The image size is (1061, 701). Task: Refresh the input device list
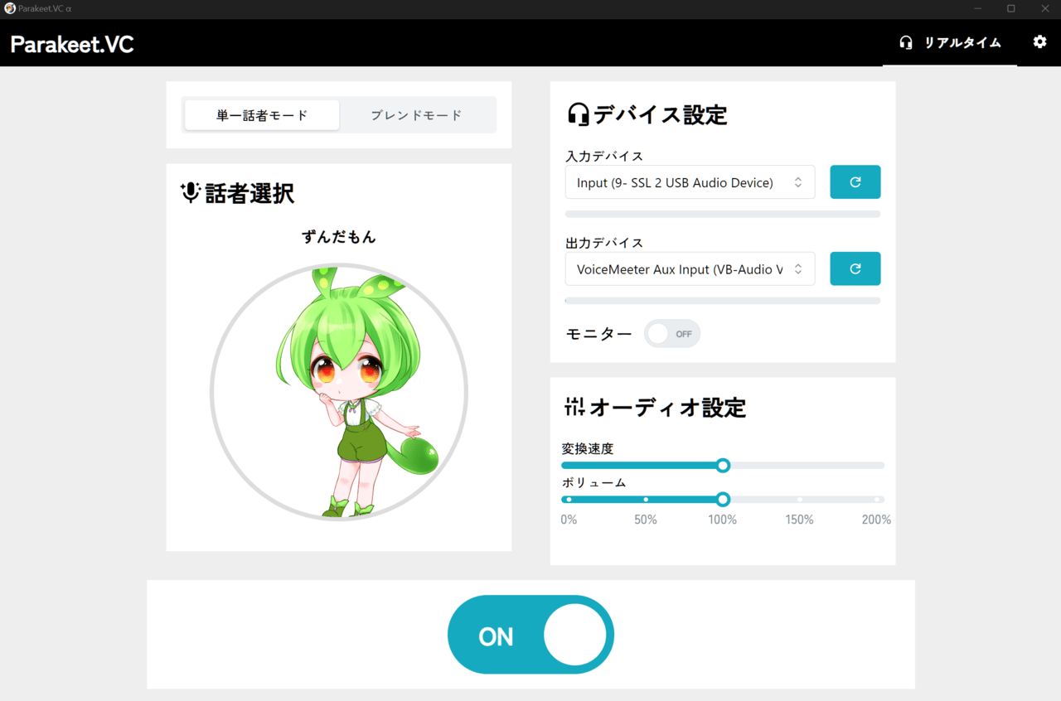click(x=855, y=182)
